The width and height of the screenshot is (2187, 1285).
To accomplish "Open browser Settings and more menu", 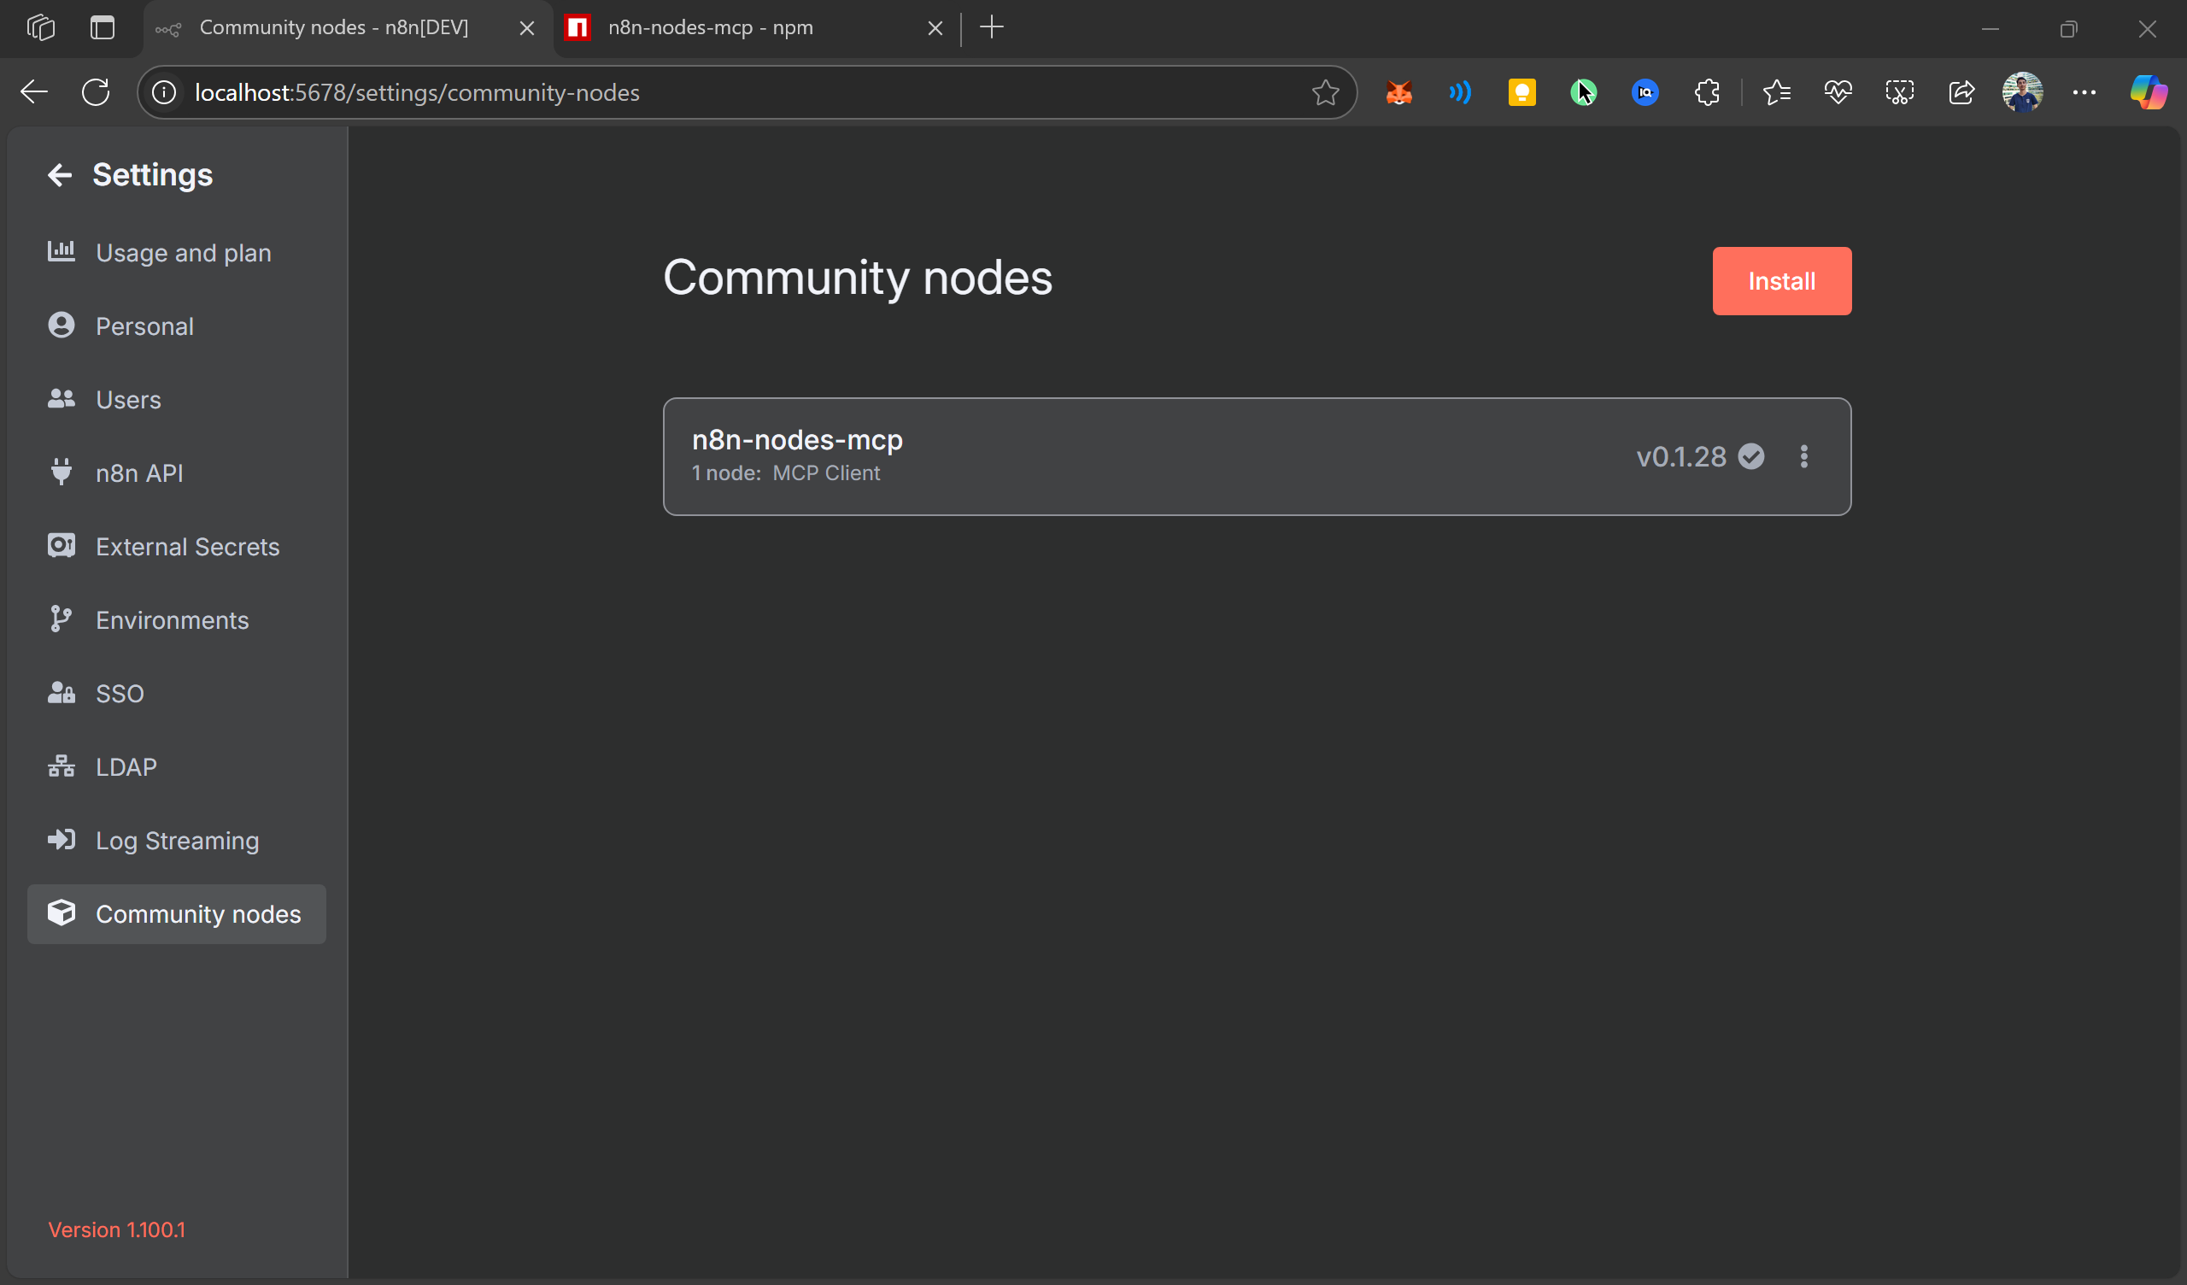I will [2084, 92].
